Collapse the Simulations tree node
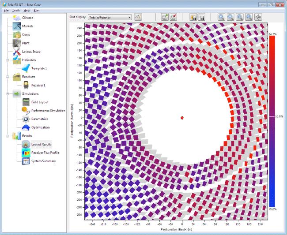The image size is (287, 235). click(8, 94)
